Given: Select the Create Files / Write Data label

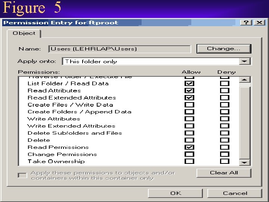Looking at the screenshot, I should pos(70,105).
